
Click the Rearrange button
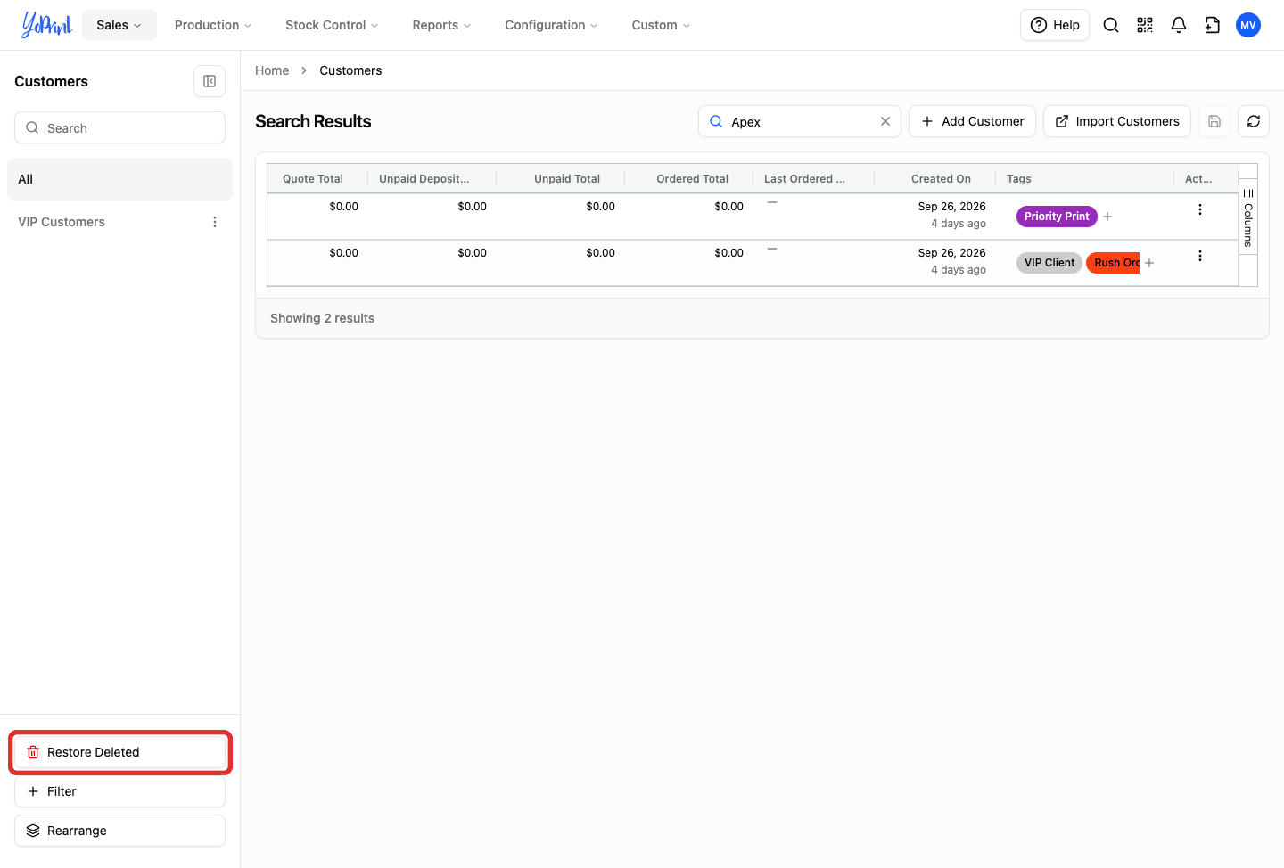[x=119, y=831]
